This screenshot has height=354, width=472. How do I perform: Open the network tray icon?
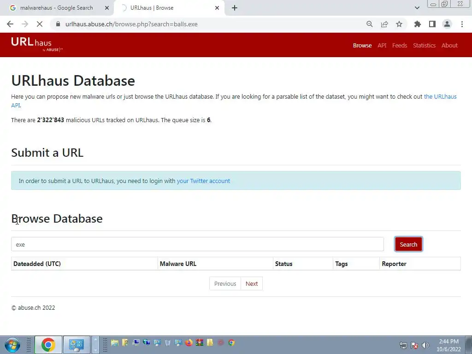click(403, 345)
